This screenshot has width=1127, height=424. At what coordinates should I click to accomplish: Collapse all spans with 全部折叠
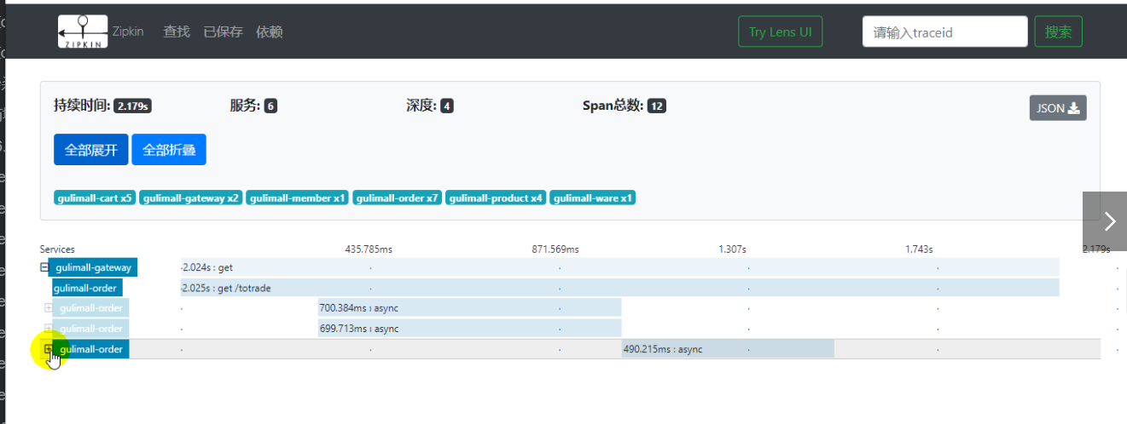[169, 150]
